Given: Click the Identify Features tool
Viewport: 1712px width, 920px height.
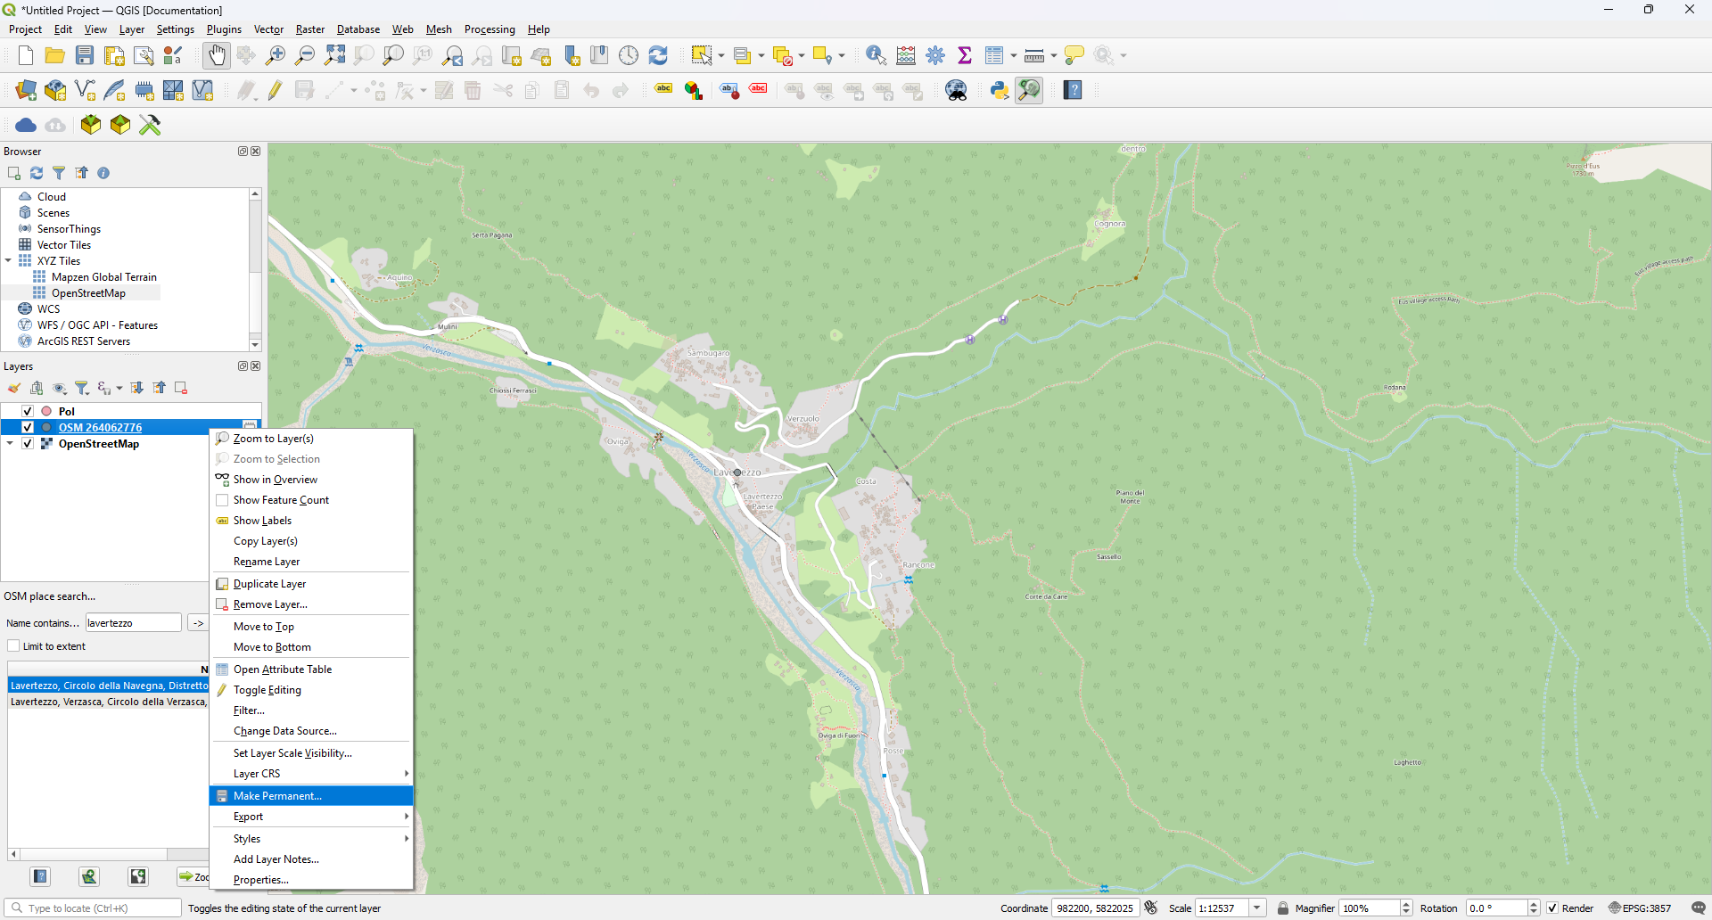Looking at the screenshot, I should click(x=876, y=55).
